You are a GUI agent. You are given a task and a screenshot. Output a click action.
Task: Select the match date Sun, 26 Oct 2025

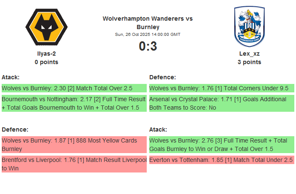click(148, 35)
